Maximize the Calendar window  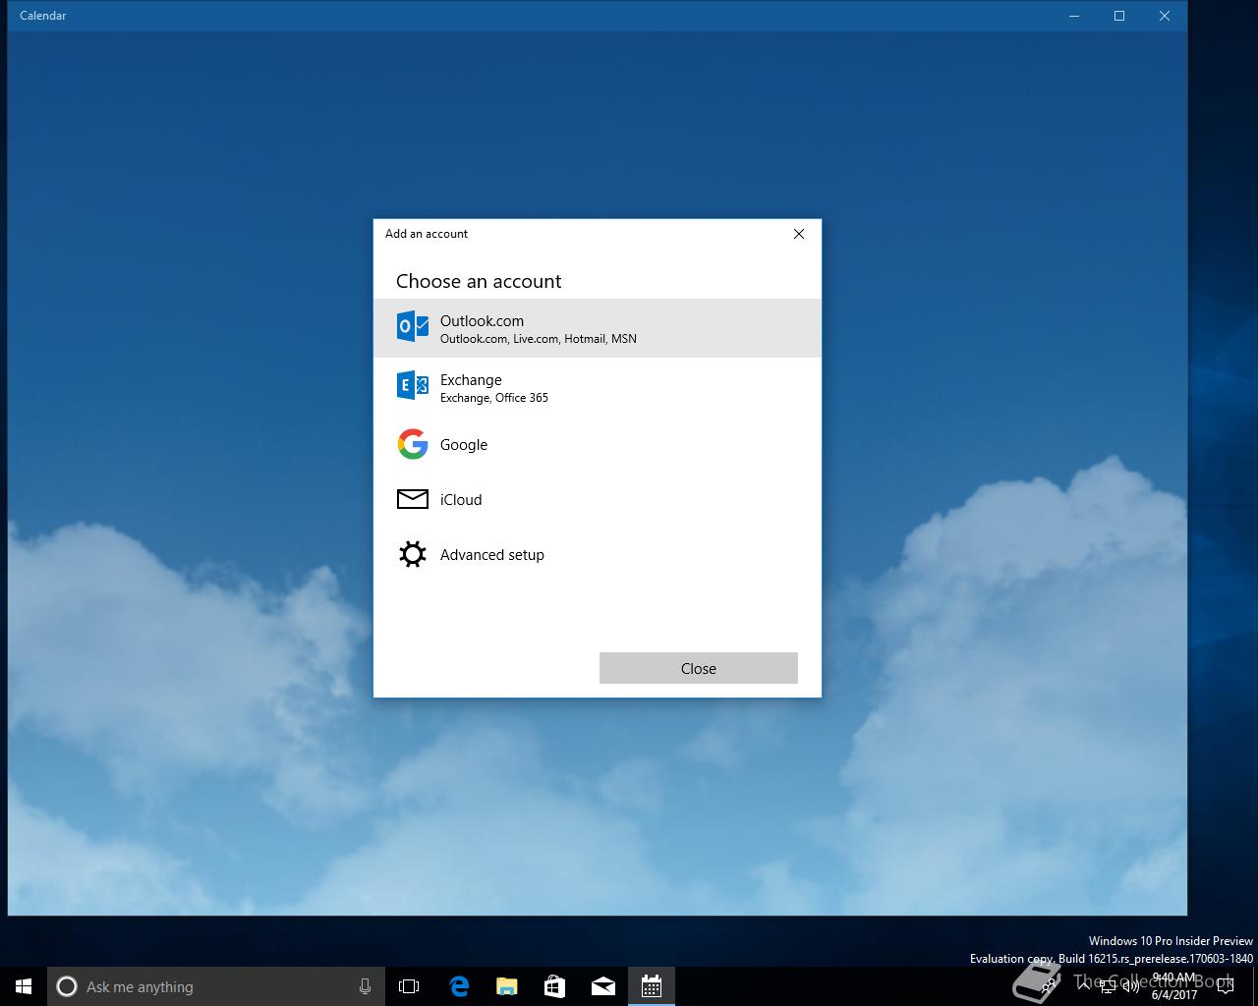(1118, 16)
